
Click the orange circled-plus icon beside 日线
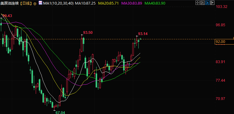coord(35,3)
